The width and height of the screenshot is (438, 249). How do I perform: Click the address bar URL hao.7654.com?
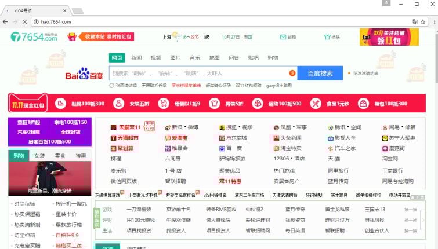tap(56, 22)
